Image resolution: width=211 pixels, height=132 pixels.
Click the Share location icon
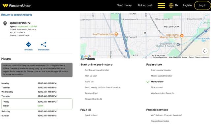(x=44, y=45)
